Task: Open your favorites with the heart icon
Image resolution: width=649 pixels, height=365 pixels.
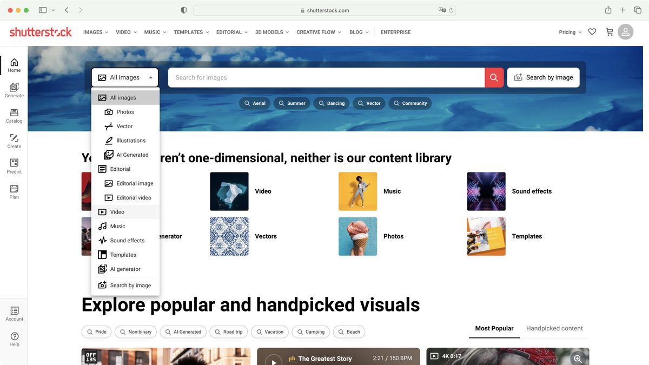Action: click(592, 31)
